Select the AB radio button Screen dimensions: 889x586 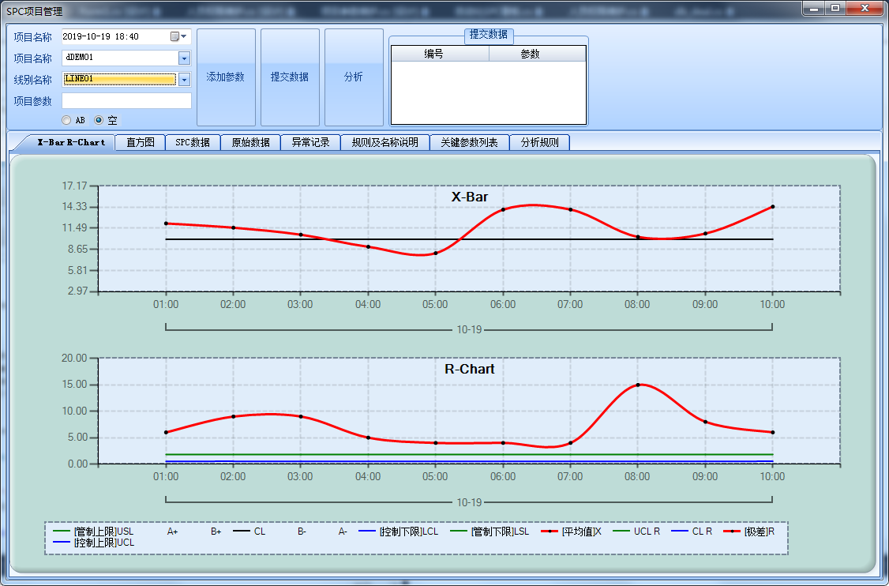click(x=66, y=121)
